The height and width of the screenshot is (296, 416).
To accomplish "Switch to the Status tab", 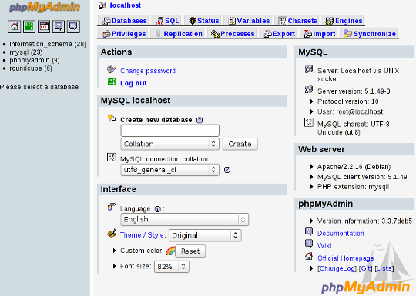I will [203, 21].
